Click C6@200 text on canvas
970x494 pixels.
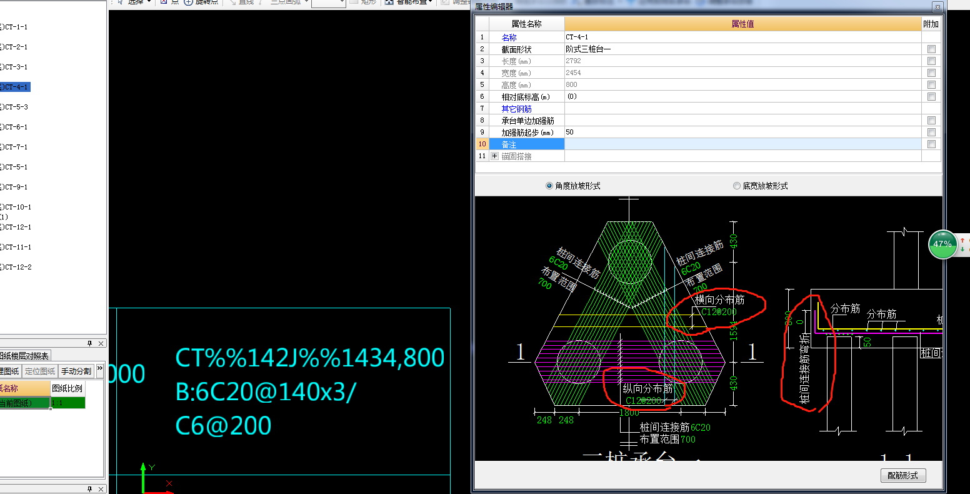coord(224,426)
